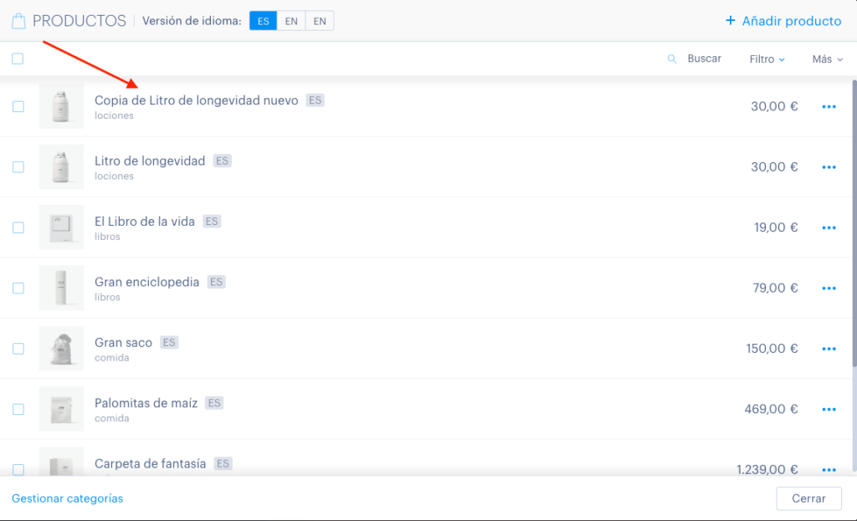Select the Copia de Litro de longevidad nuevo checkbox
This screenshot has width=857, height=521.
18,106
